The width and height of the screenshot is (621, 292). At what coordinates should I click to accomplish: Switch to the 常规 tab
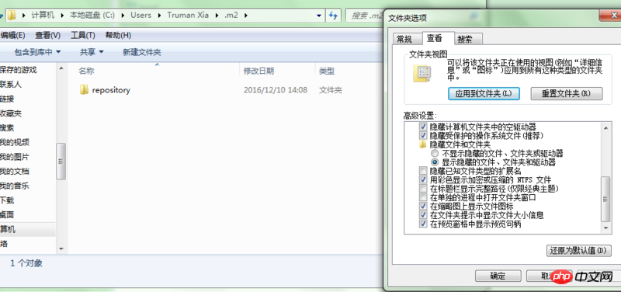pos(404,40)
